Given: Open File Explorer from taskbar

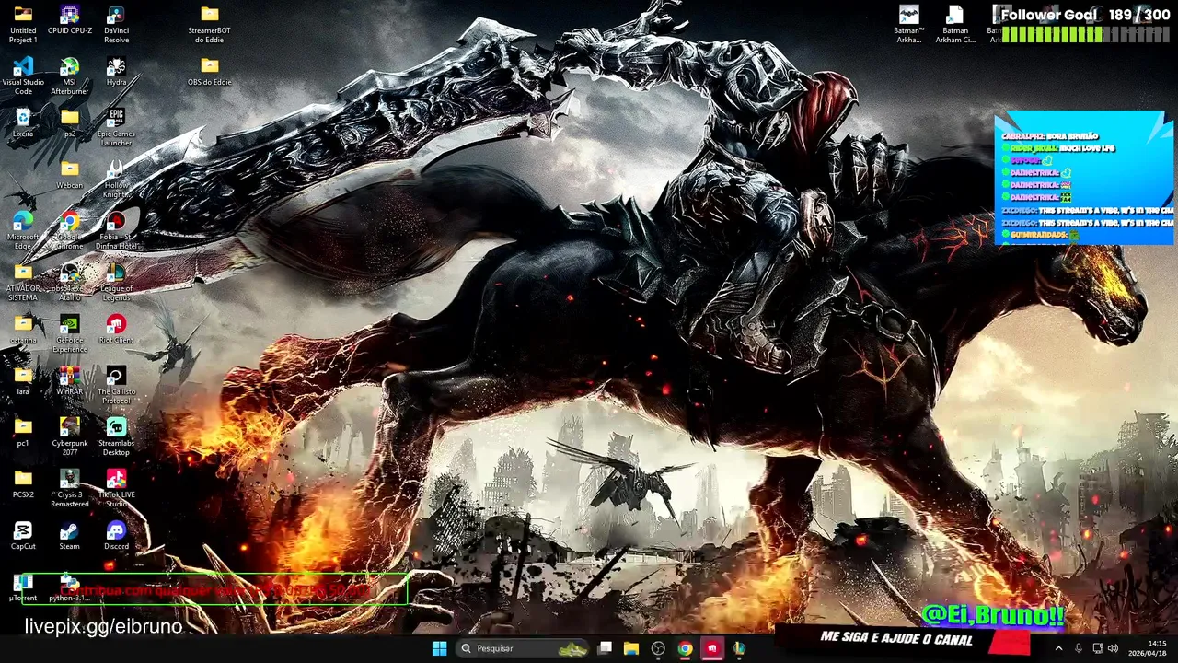Looking at the screenshot, I should [631, 648].
